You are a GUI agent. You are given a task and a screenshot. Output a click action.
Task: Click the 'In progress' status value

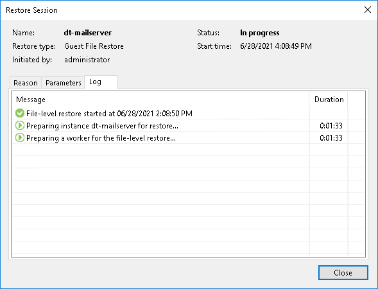click(260, 33)
